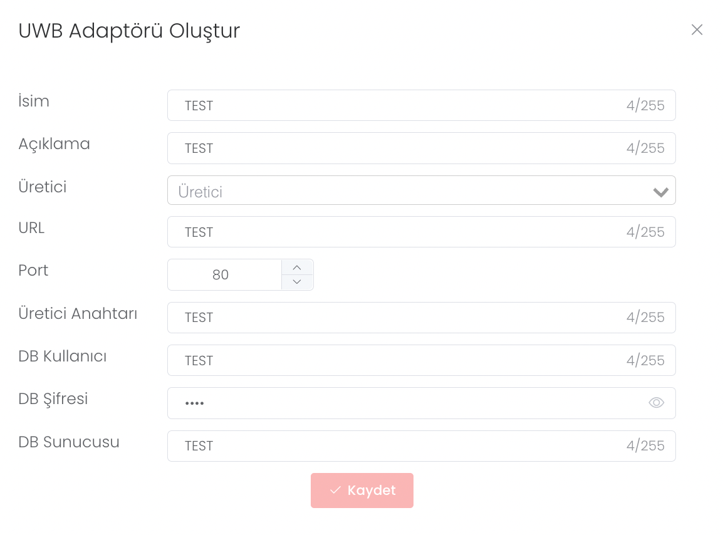Click the UWB Adaptörü Oluştur title
The height and width of the screenshot is (535, 723).
(129, 31)
